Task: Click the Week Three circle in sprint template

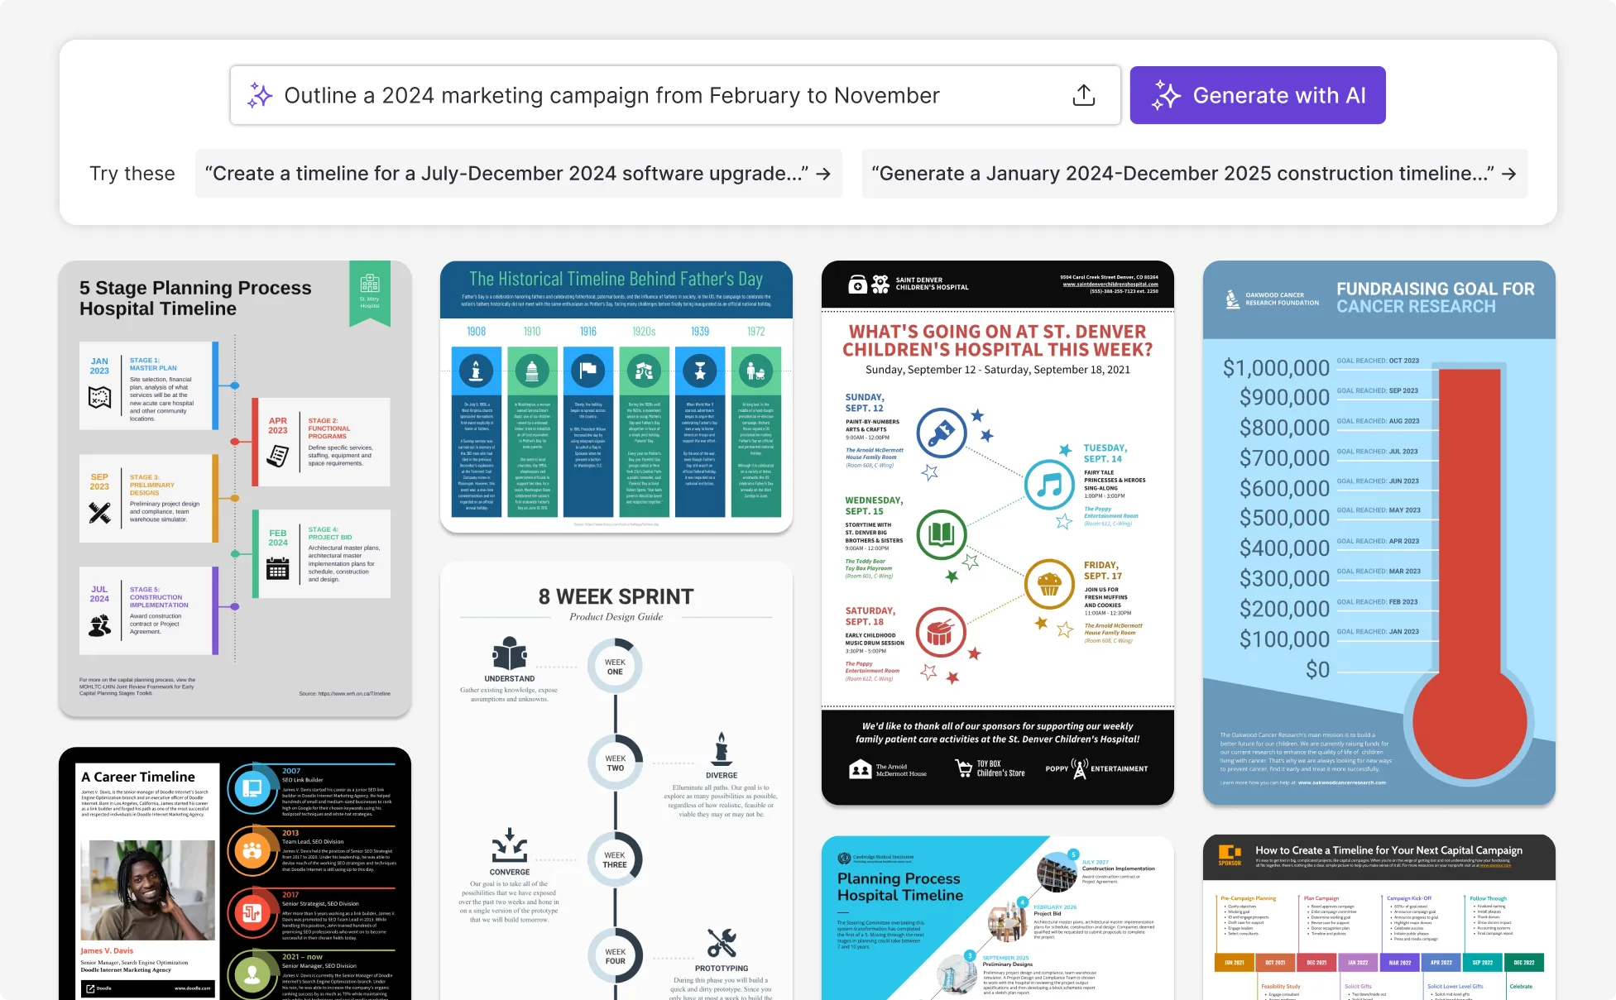Action: pos(615,859)
